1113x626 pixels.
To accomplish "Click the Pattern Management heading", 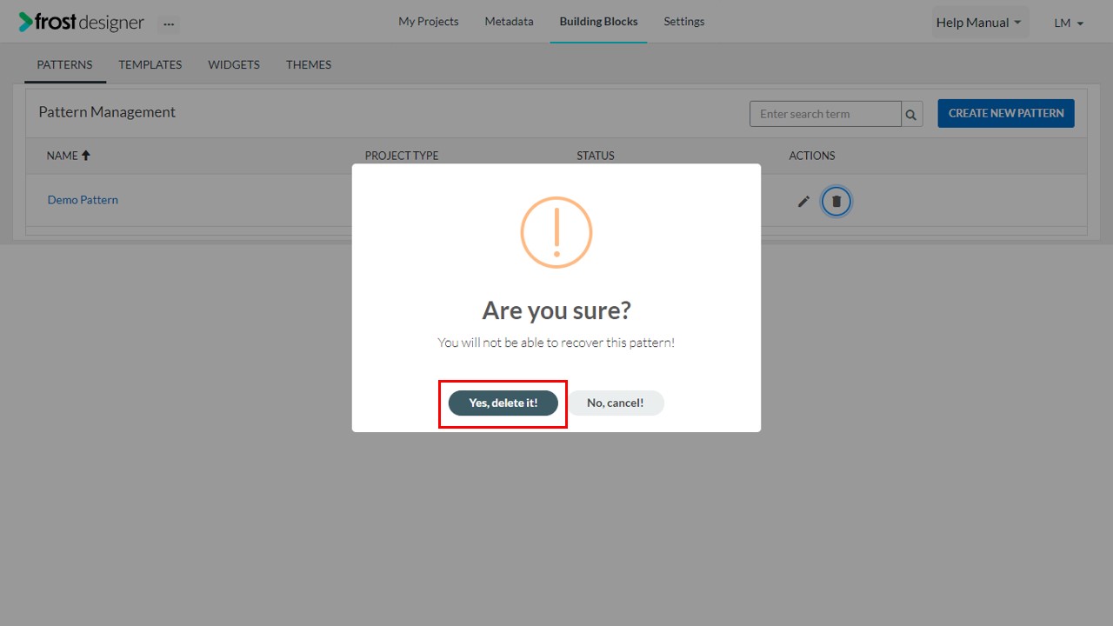I will coord(107,112).
